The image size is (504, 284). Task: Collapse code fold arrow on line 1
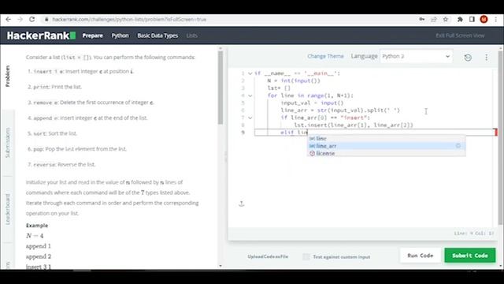tap(250, 73)
